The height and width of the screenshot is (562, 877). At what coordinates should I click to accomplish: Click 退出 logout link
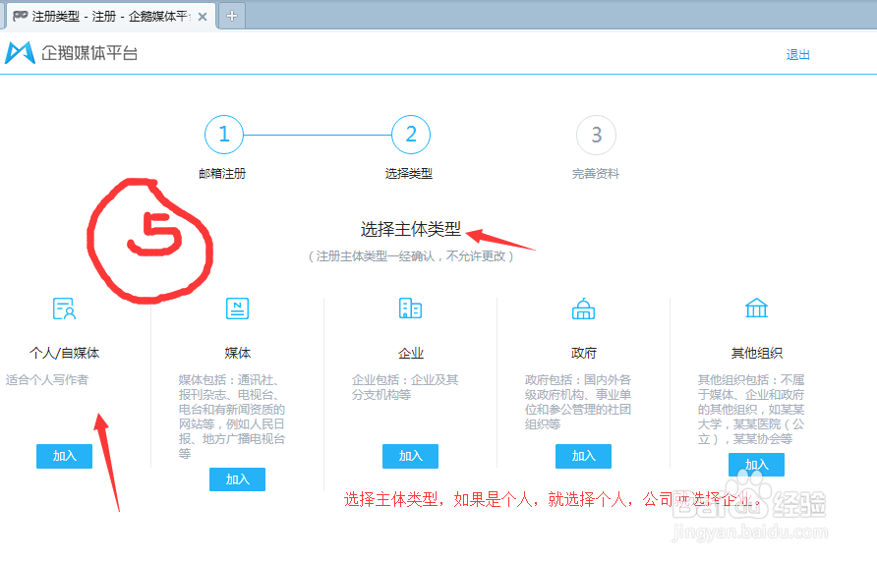(x=797, y=54)
